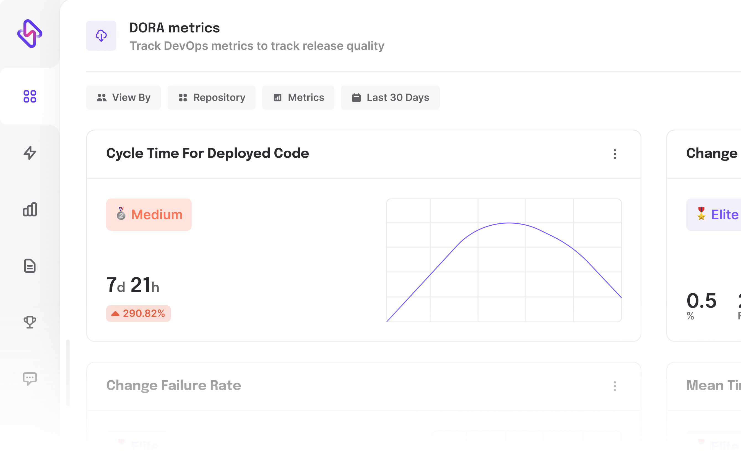
Task: Open the View By dropdown
Action: (x=124, y=97)
